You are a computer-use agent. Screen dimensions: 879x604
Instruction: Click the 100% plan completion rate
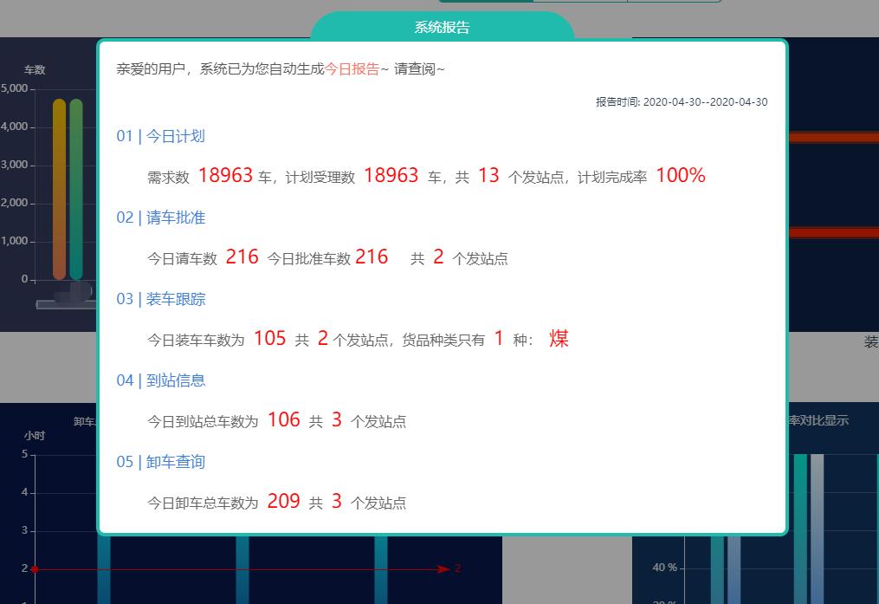coord(681,175)
